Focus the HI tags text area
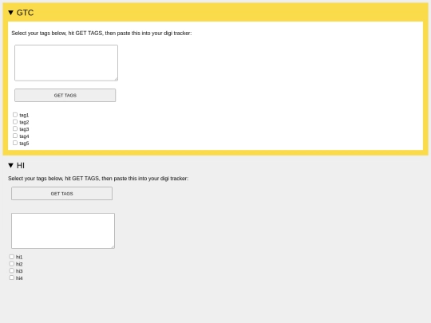Viewport: 431px width, 323px height. (63, 231)
